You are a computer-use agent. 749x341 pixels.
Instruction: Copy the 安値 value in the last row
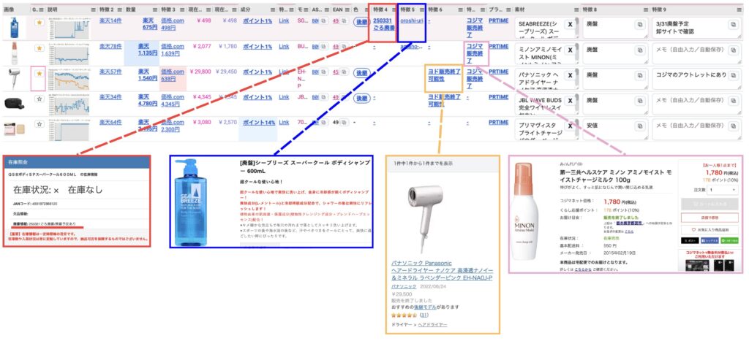pos(639,126)
